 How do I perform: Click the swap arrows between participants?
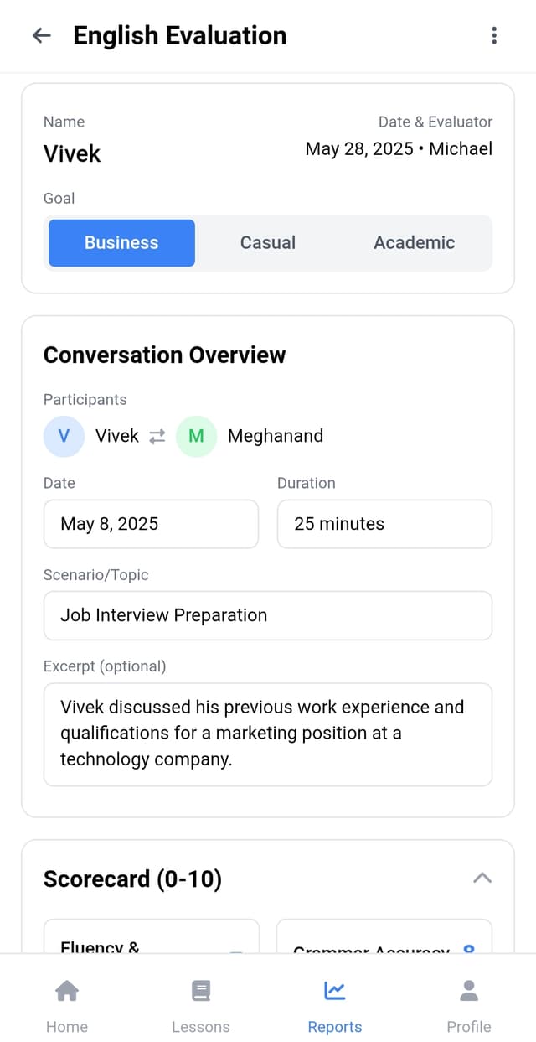click(157, 437)
